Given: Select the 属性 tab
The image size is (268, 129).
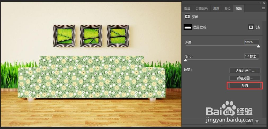Looking at the screenshot, I should pos(239,9).
